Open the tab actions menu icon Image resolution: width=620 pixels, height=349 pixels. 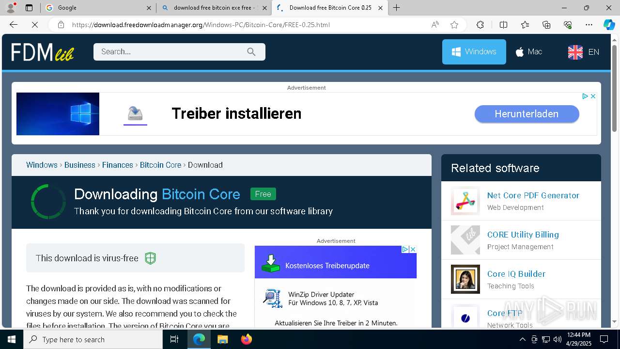[x=29, y=8]
